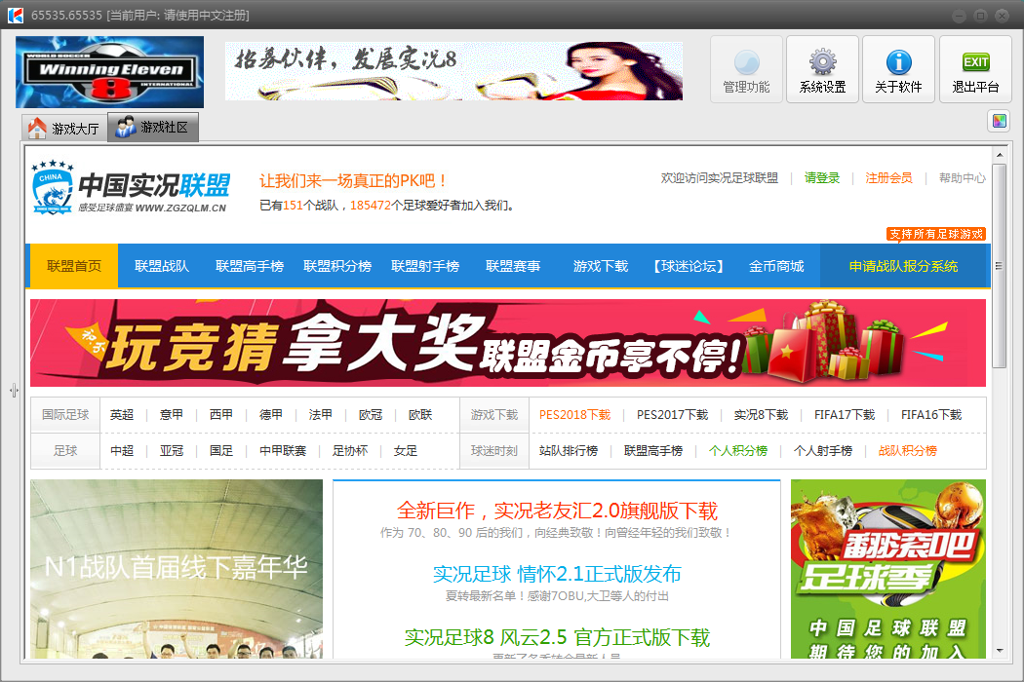Viewport: 1024px width, 682px height.
Task: Open 实况老友汇2.0旗舰版下载 headline
Action: pyautogui.click(x=557, y=511)
